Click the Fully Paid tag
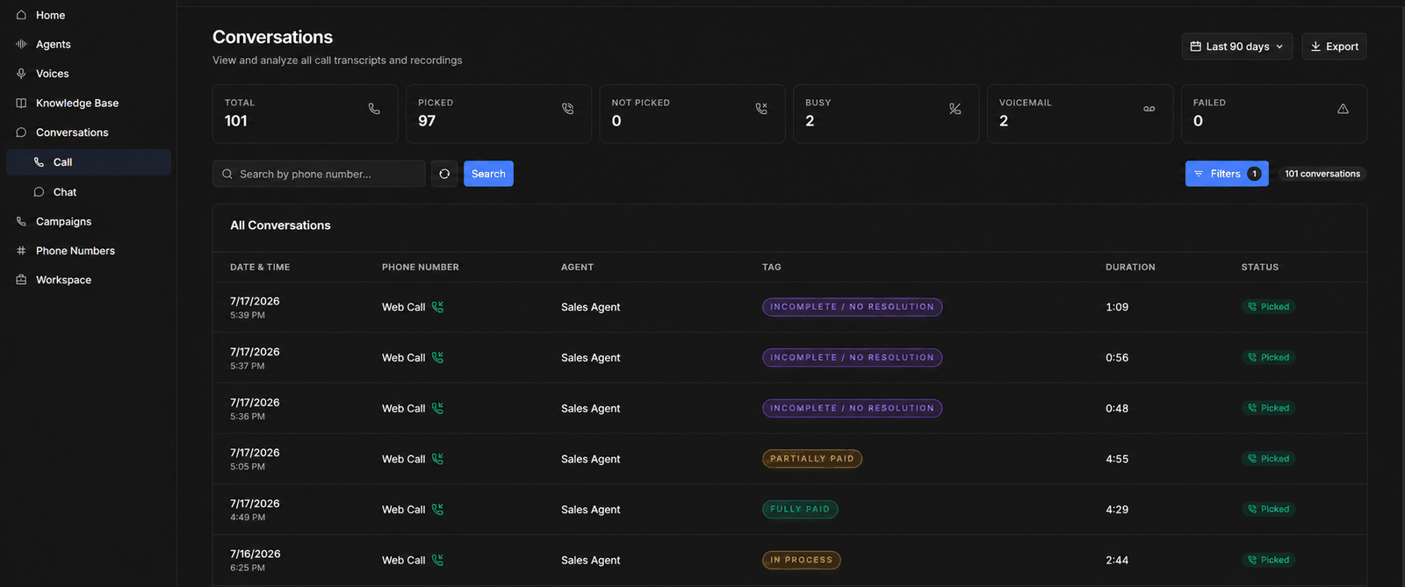 (x=800, y=509)
